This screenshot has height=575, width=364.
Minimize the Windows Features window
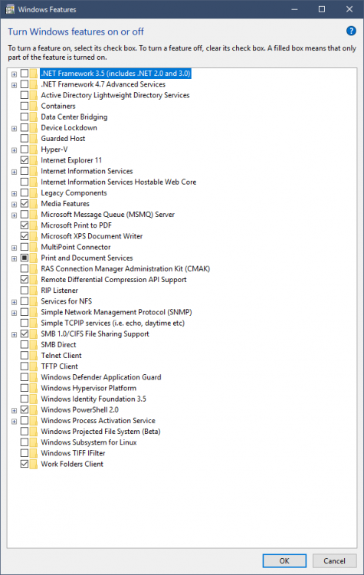pyautogui.click(x=294, y=9)
